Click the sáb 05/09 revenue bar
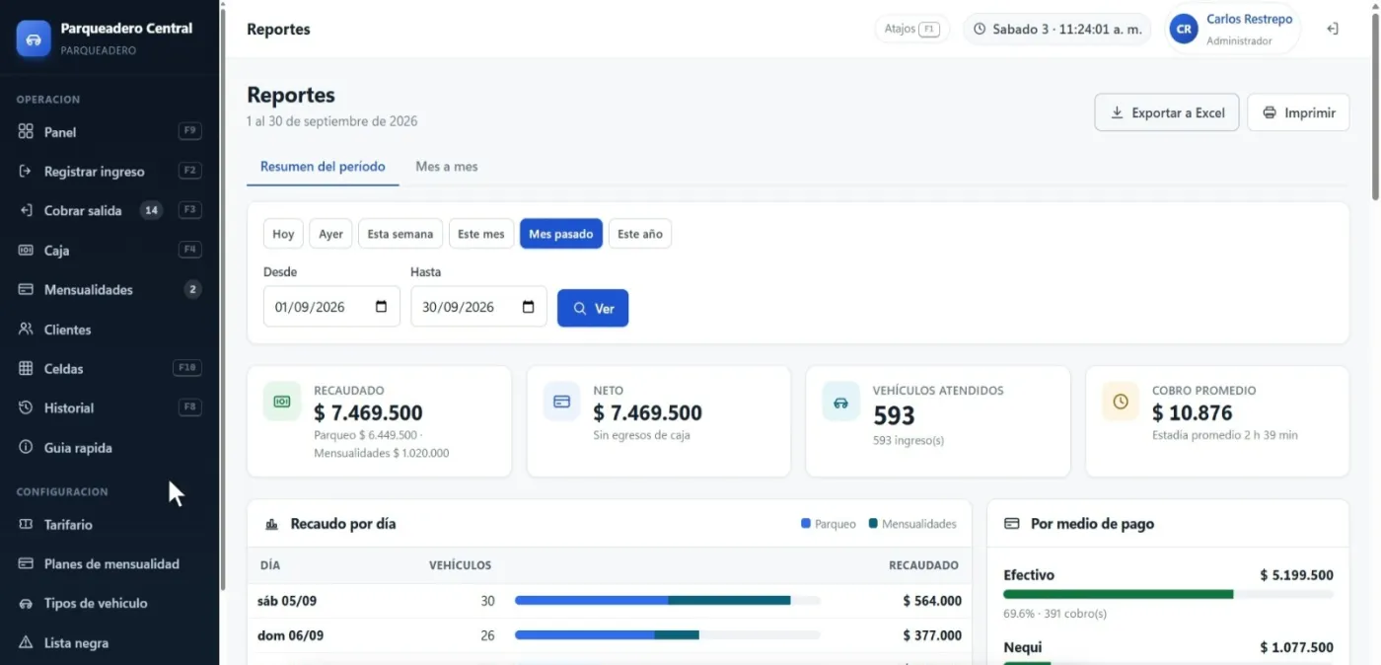 (668, 600)
